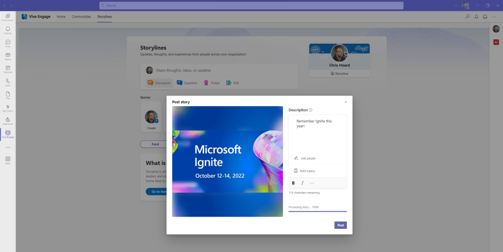Image resolution: width=503 pixels, height=252 pixels.
Task: Toggle italic formatting in description
Action: click(302, 183)
